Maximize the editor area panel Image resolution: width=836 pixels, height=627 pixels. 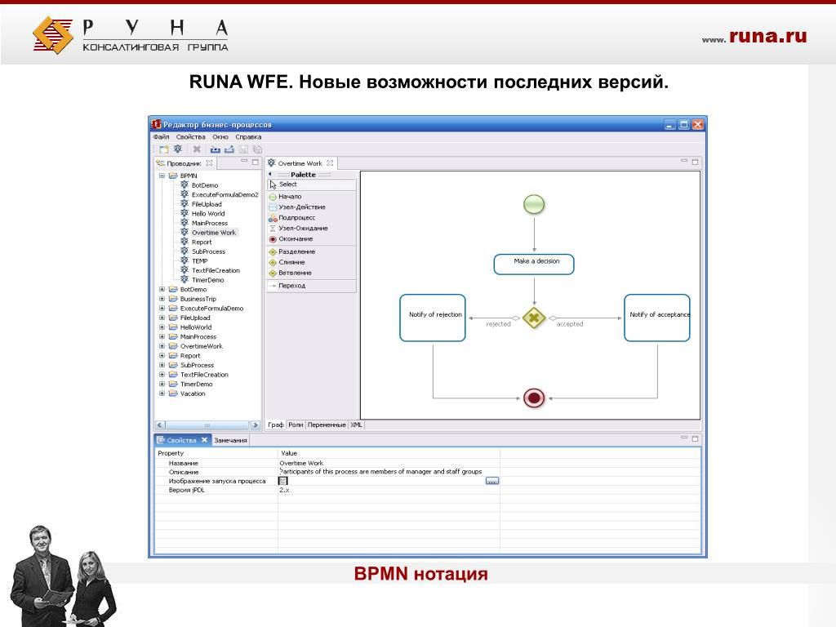pos(696,162)
